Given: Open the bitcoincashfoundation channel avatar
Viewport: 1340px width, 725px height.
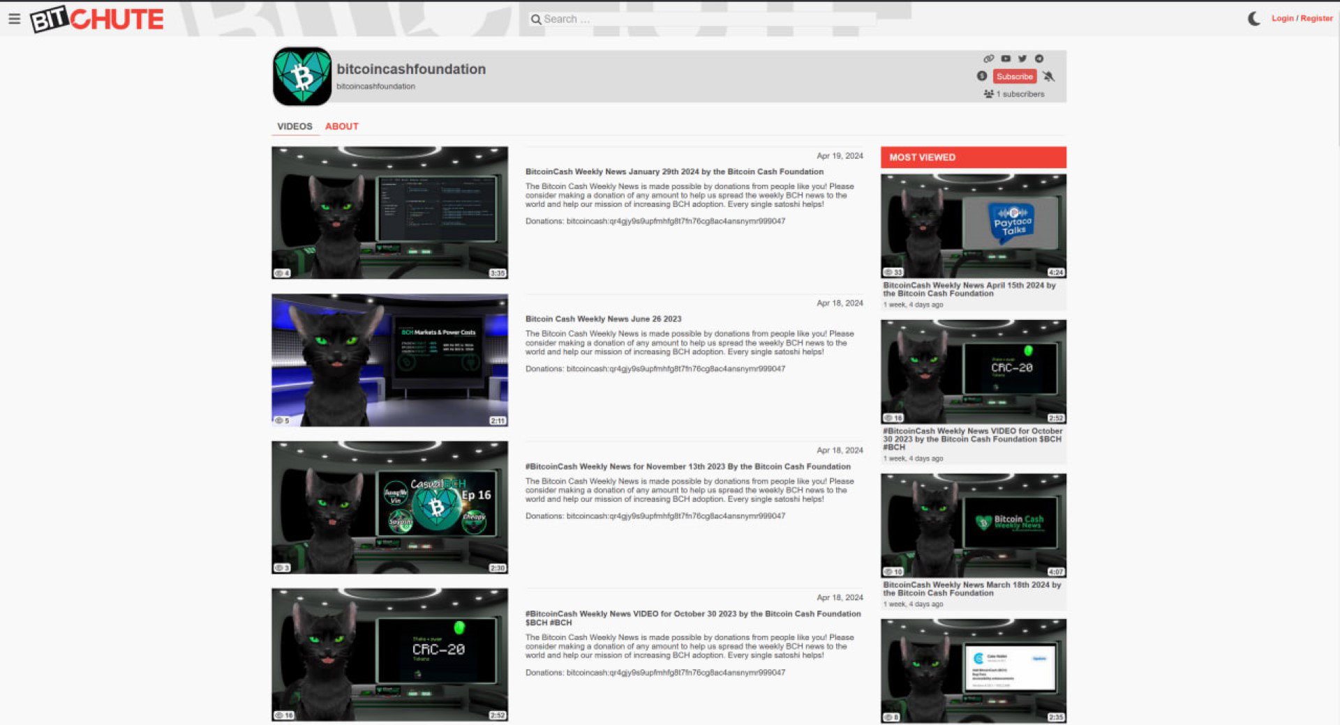Looking at the screenshot, I should pyautogui.click(x=302, y=77).
